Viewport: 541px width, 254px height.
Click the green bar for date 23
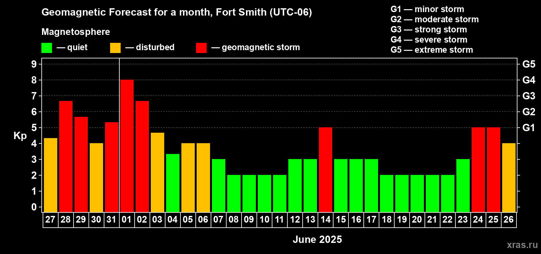pos(463,186)
